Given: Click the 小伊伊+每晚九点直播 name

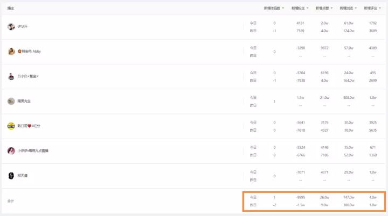Looking at the screenshot, I should click(x=34, y=150).
